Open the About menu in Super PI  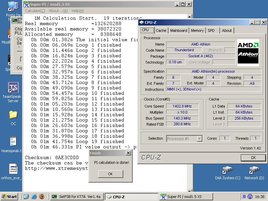[x=58, y=11]
